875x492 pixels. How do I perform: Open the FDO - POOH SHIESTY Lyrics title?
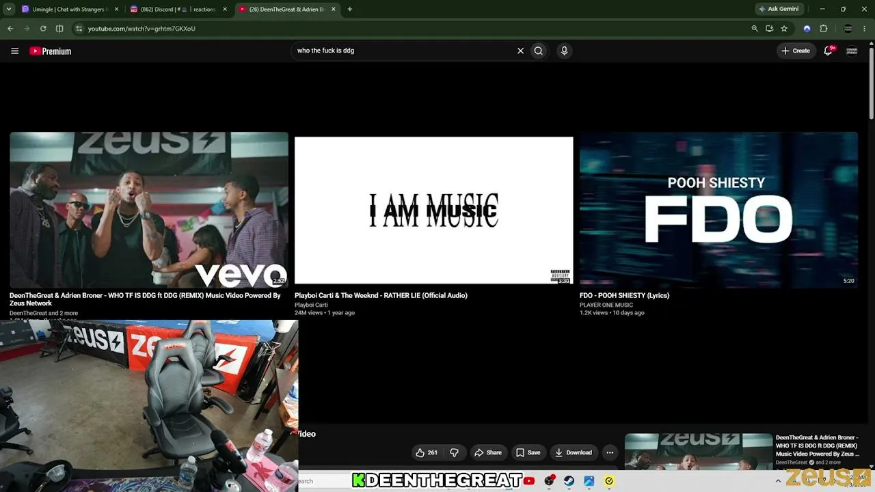click(x=624, y=295)
